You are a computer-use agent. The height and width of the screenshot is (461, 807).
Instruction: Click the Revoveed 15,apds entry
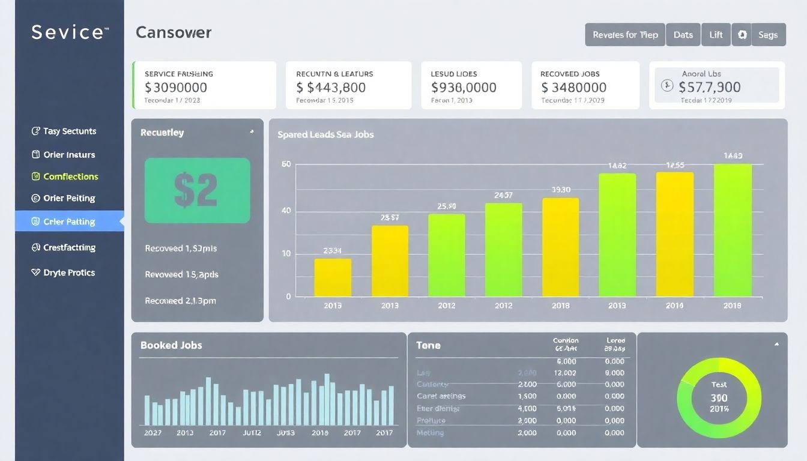(x=182, y=274)
